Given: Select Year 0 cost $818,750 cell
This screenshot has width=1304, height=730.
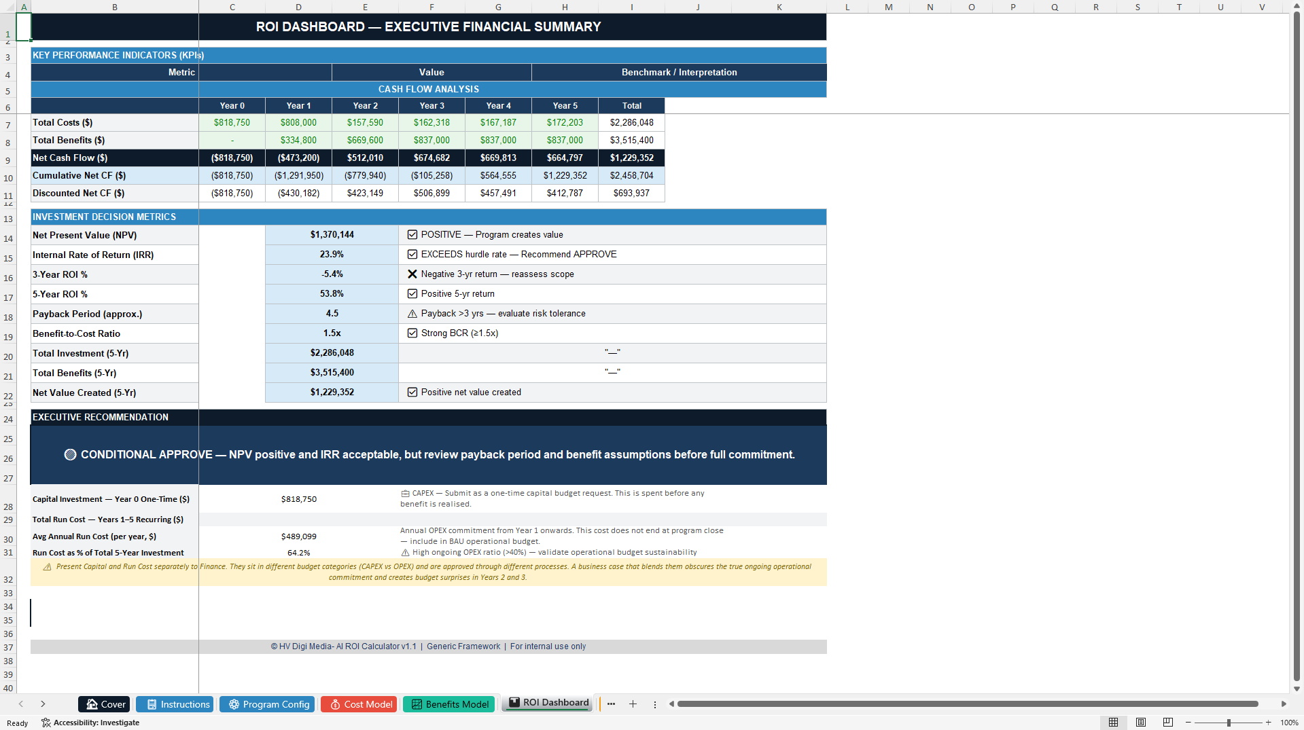Looking at the screenshot, I should [x=232, y=123].
